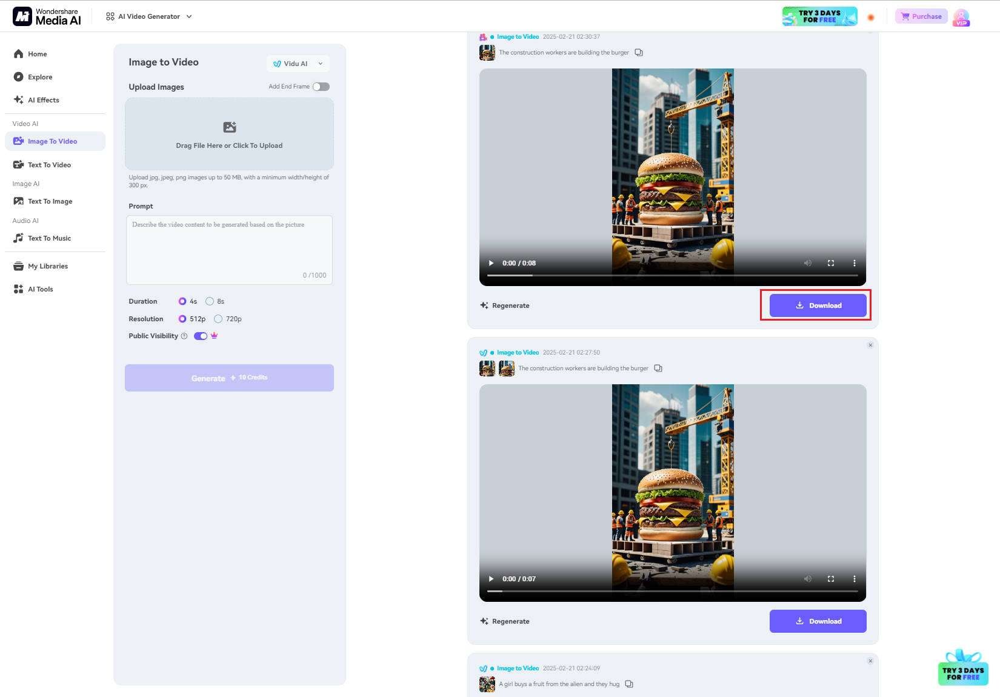Open the Vidu AI model selector

click(298, 63)
